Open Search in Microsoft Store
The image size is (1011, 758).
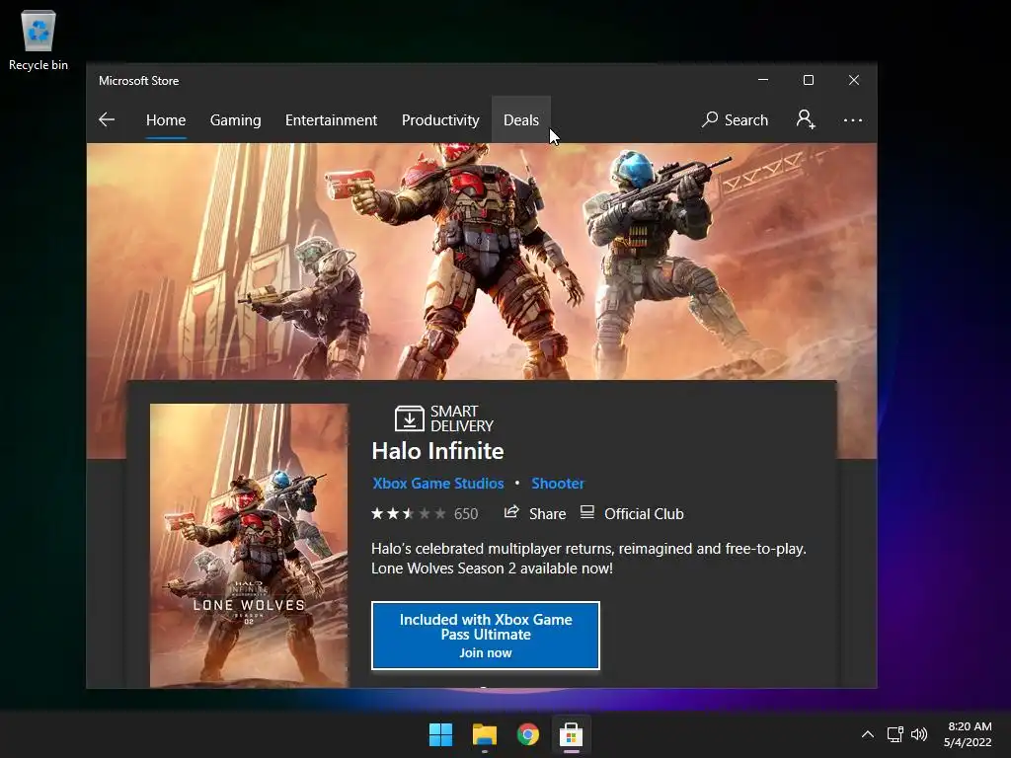(735, 119)
